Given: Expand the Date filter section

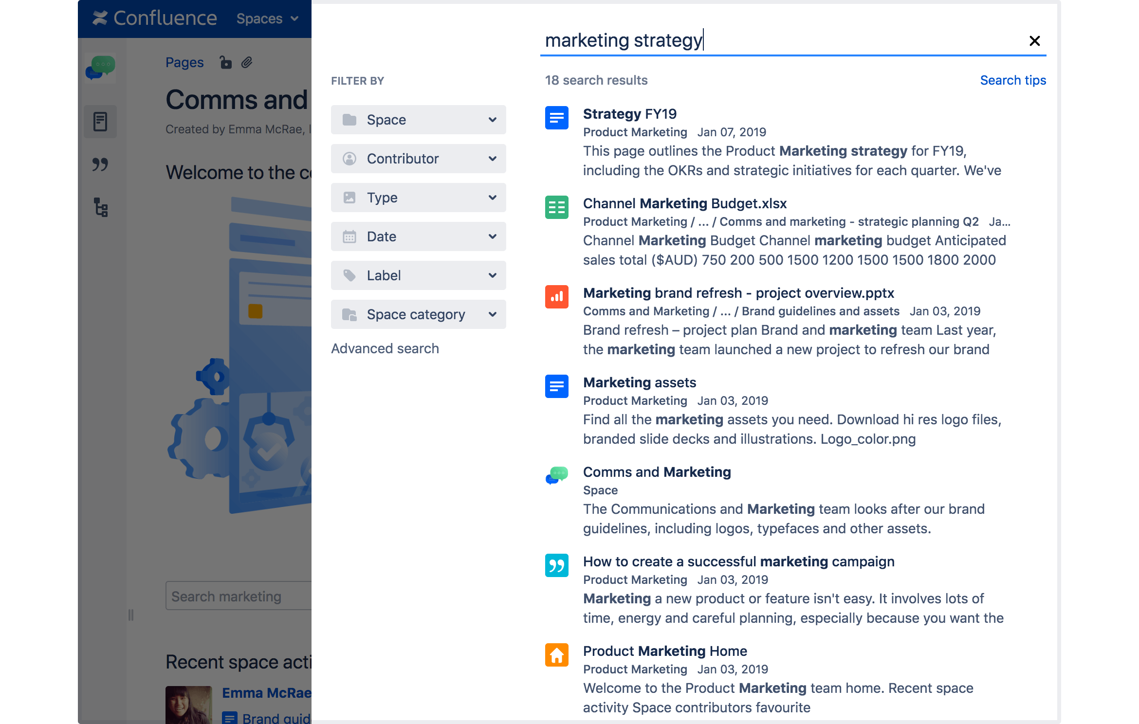Looking at the screenshot, I should click(419, 236).
